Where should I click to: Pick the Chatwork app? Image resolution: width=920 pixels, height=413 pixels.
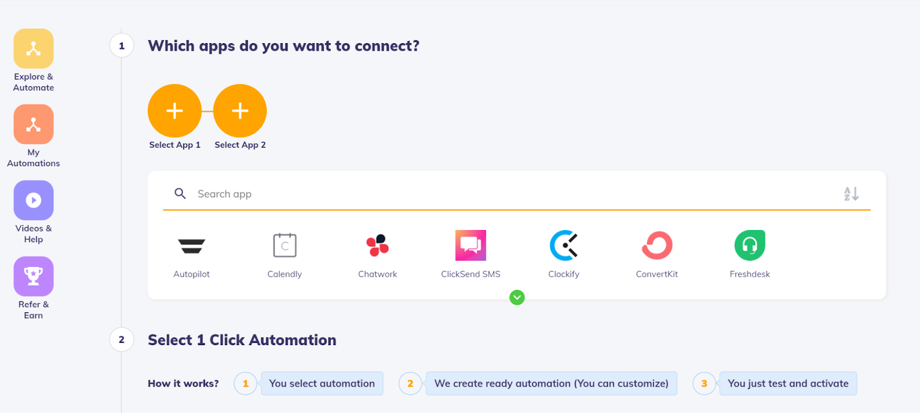click(x=378, y=246)
